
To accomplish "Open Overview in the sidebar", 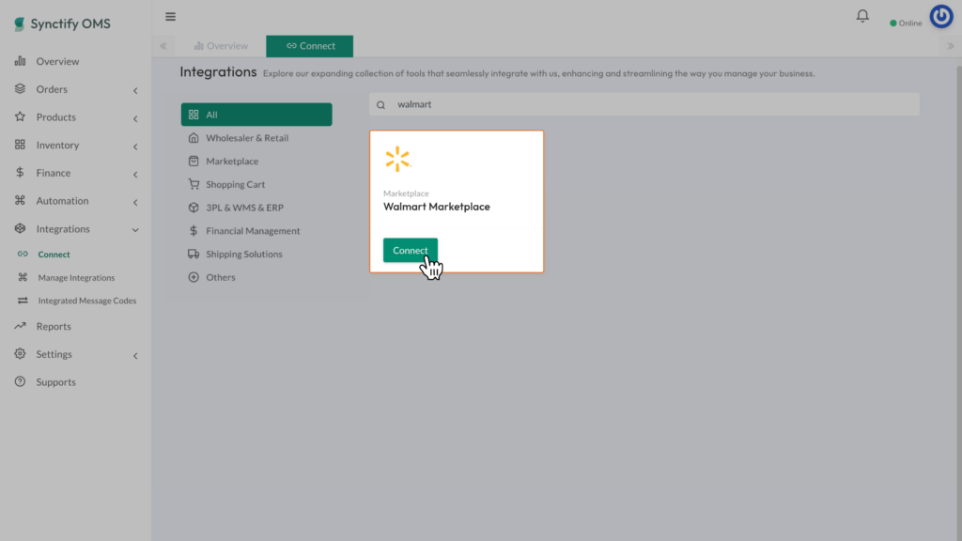I will [x=57, y=61].
